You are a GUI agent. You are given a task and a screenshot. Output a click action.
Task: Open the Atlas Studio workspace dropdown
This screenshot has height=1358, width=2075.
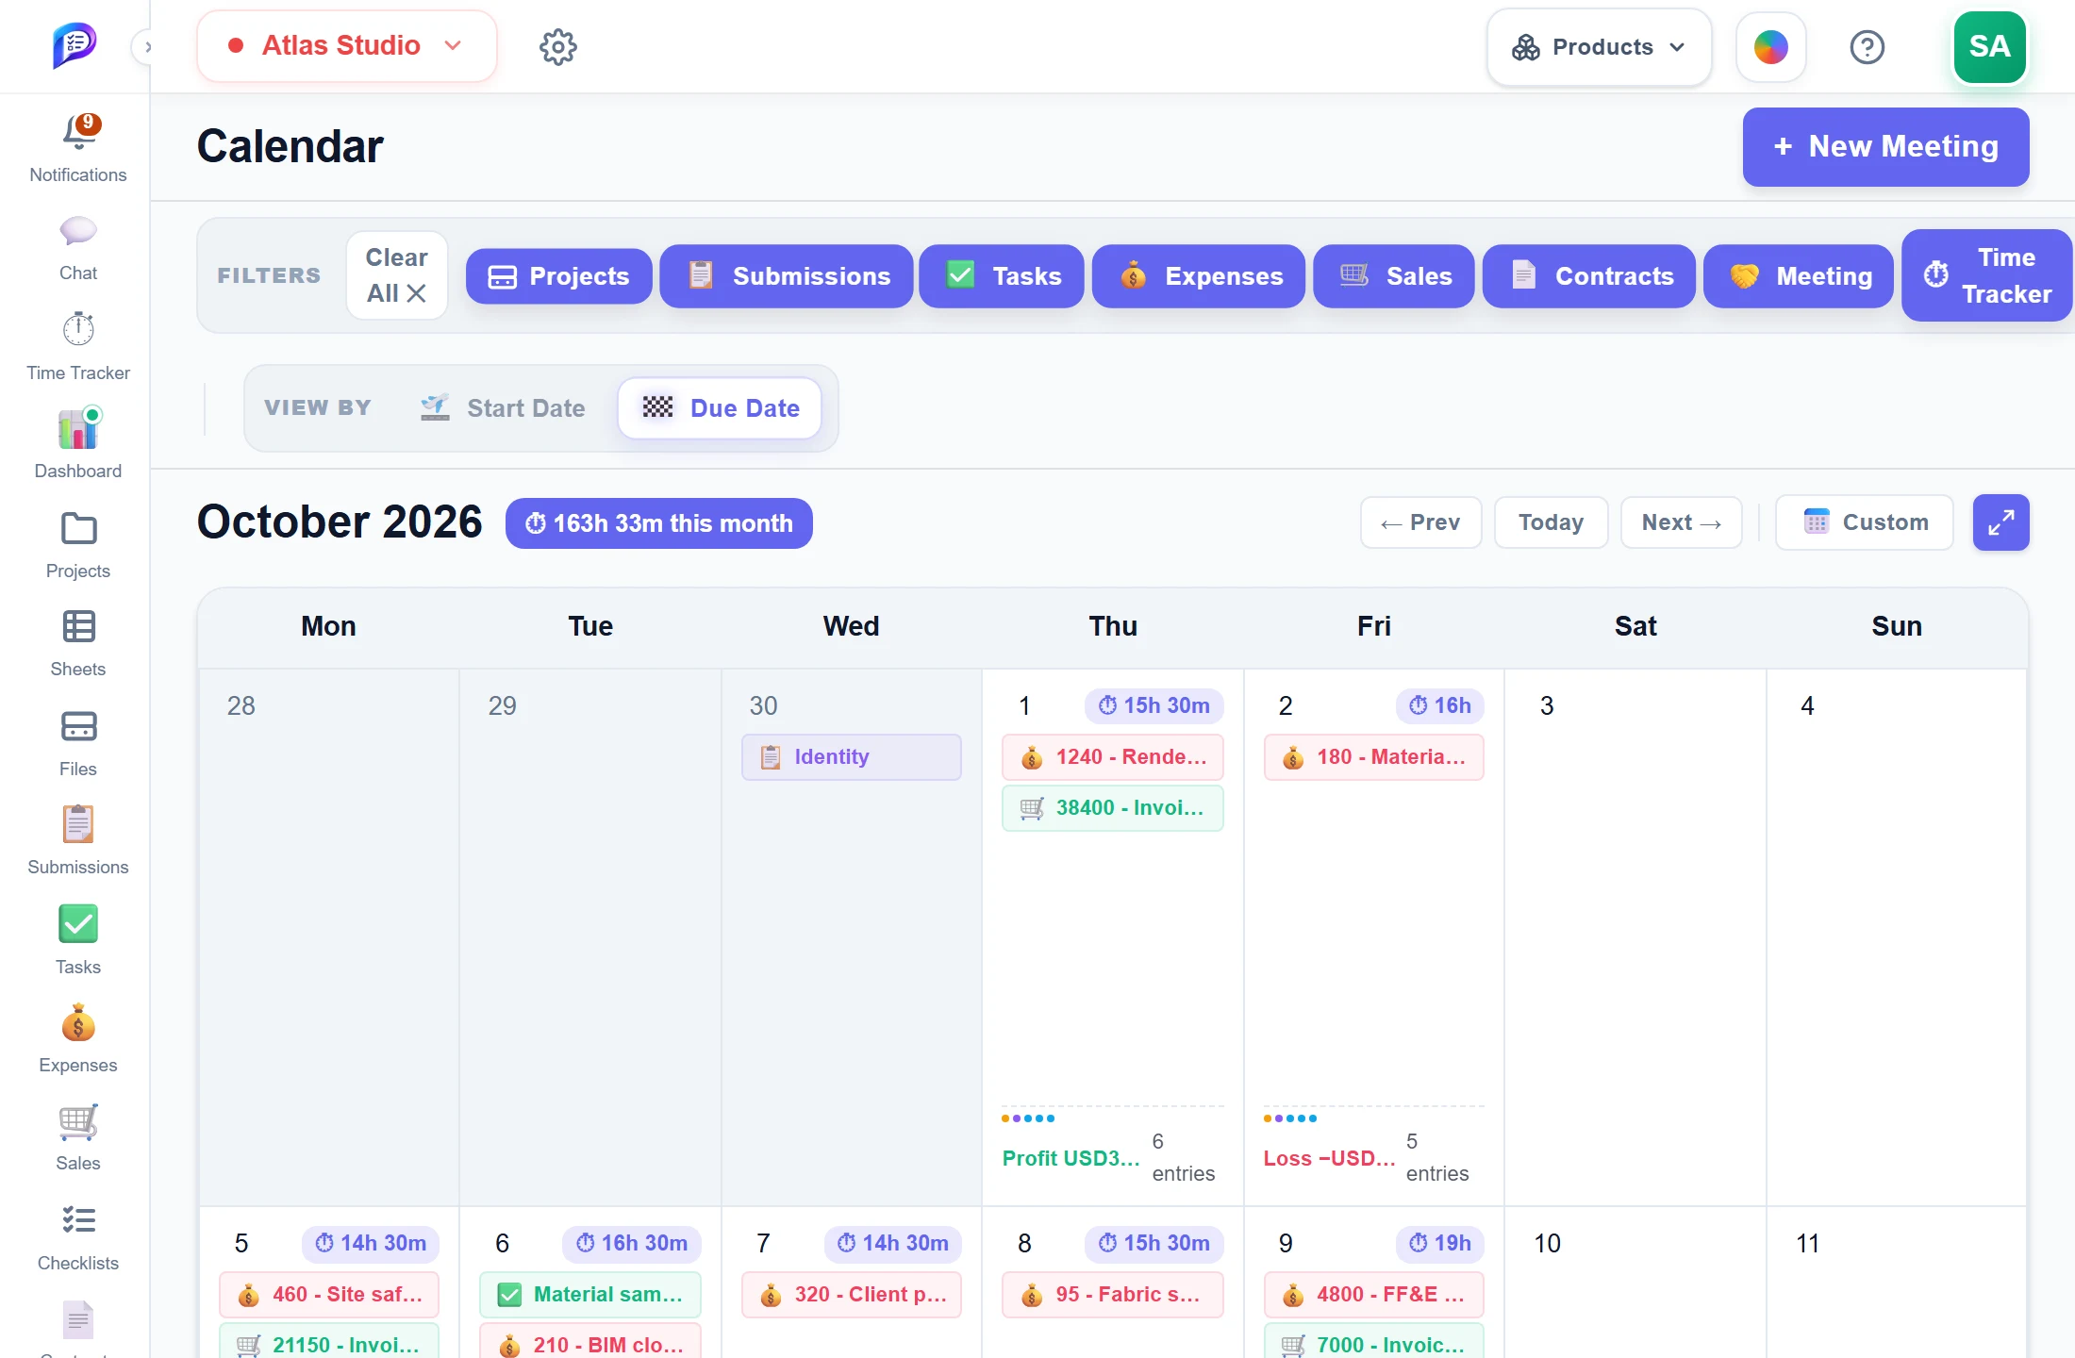click(x=346, y=46)
